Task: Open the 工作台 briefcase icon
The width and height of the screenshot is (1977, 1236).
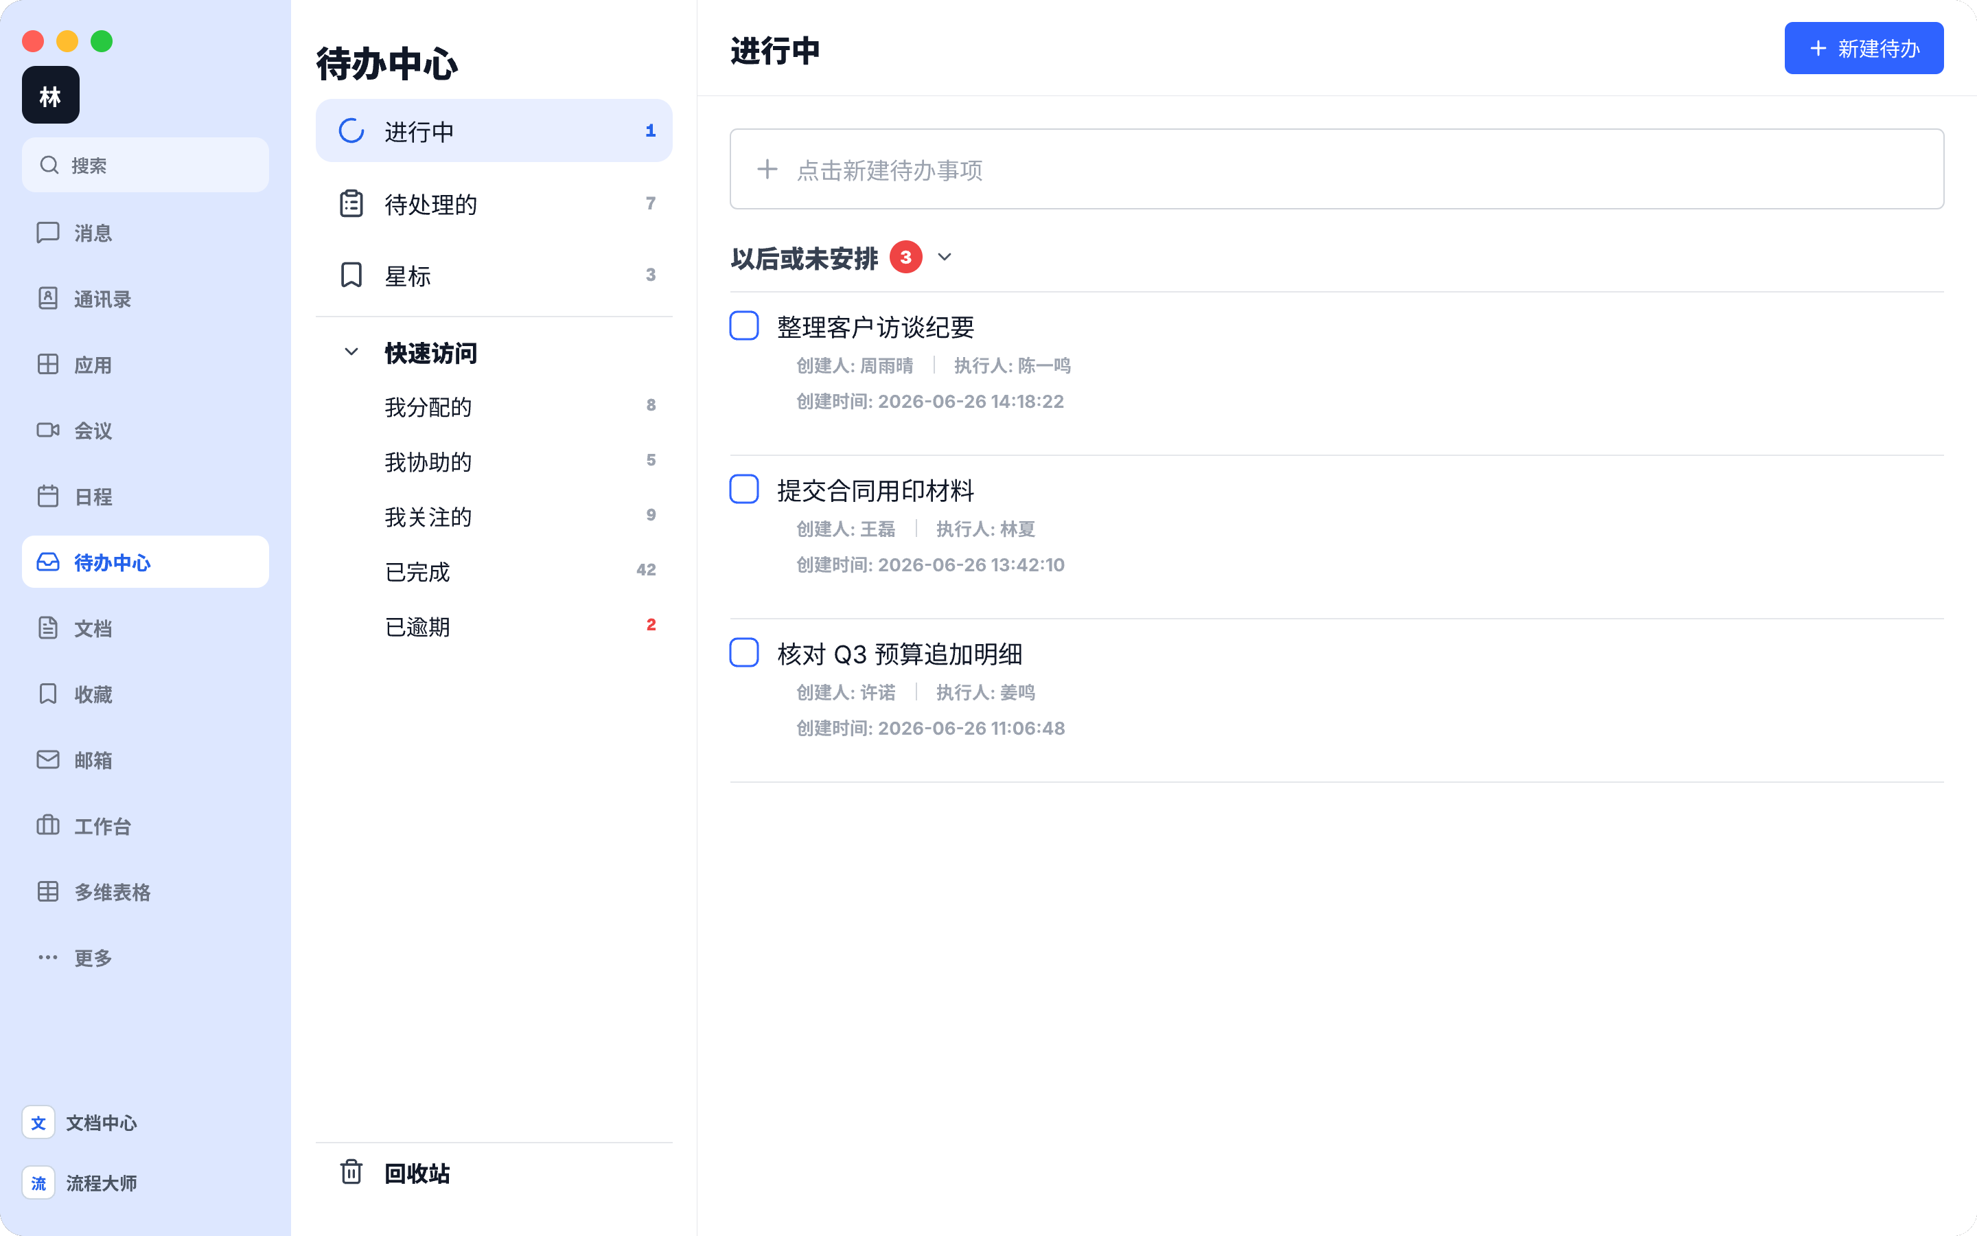Action: [48, 825]
